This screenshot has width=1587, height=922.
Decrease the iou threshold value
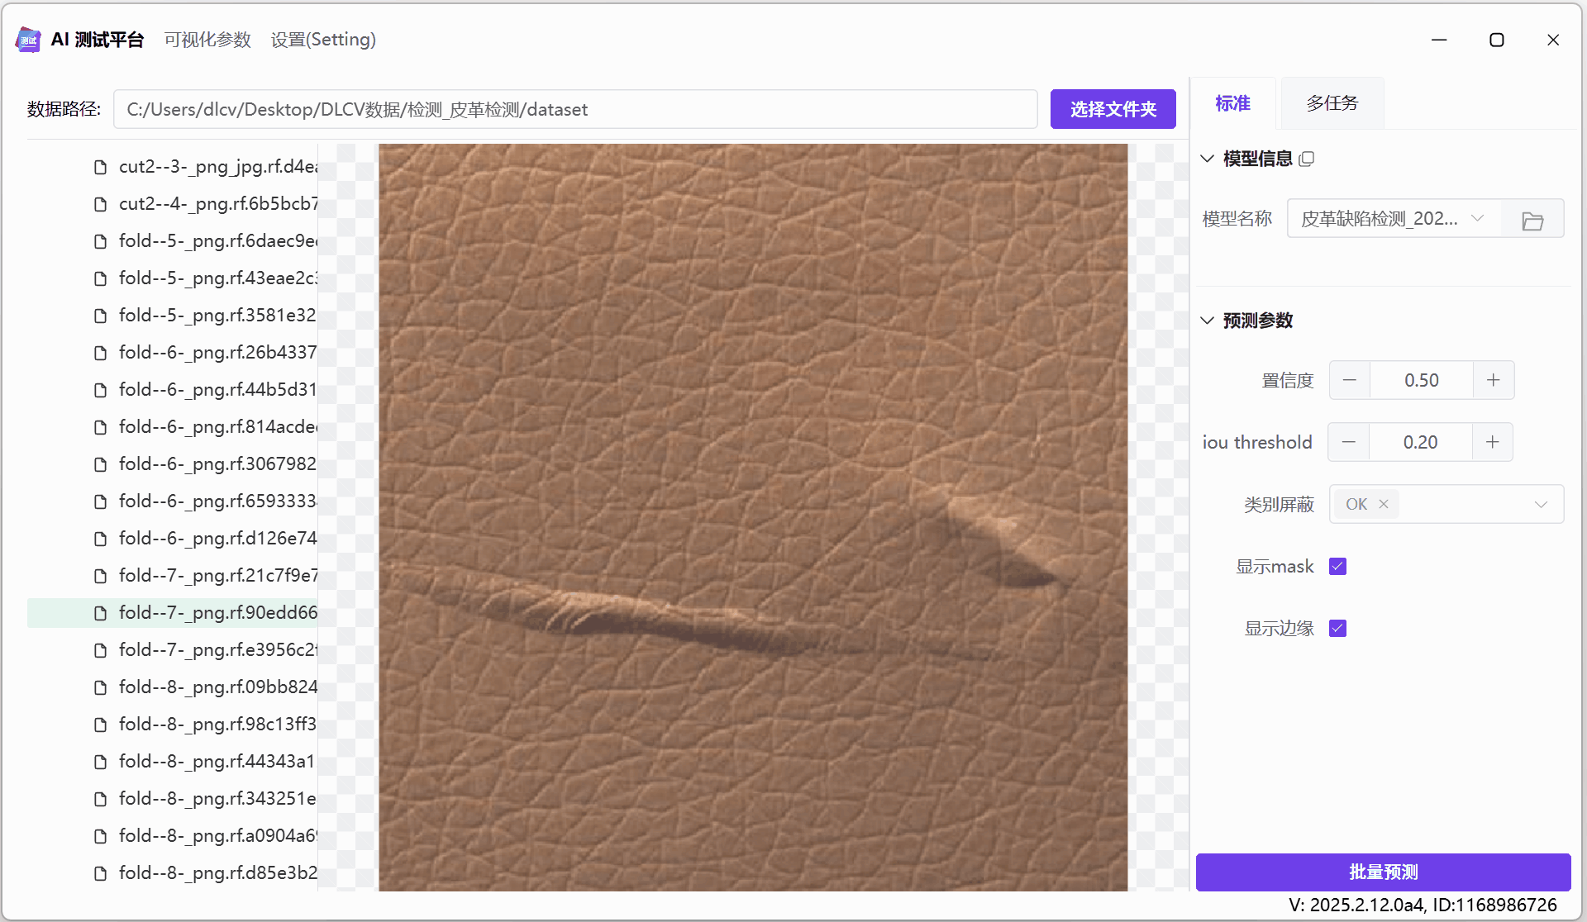click(x=1349, y=442)
